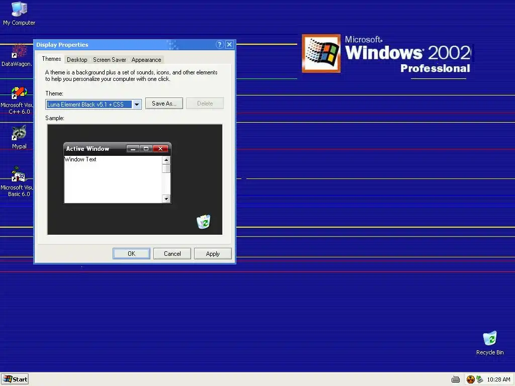
Task: Click sample window minimize button
Action: pyautogui.click(x=133, y=149)
